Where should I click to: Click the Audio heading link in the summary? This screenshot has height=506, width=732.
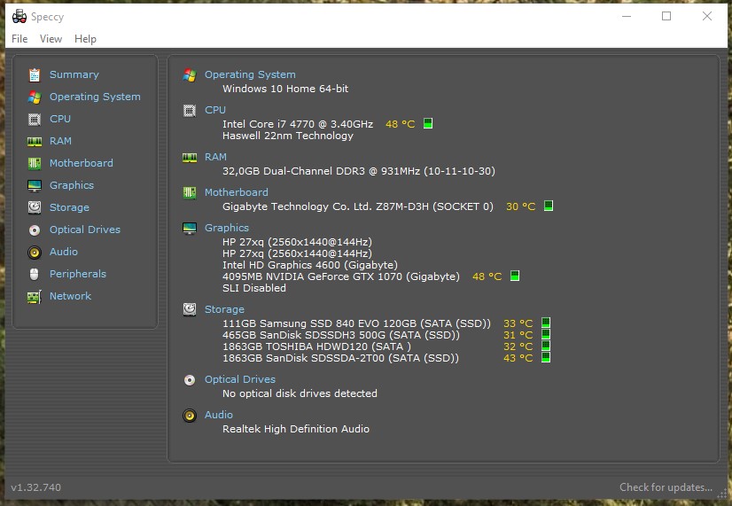pos(219,415)
